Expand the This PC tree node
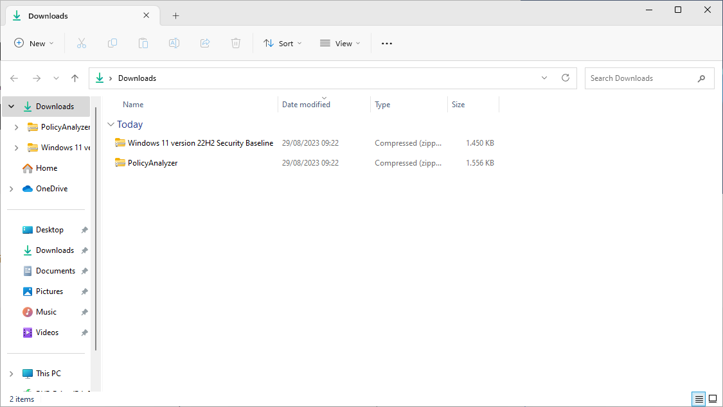723x407 pixels. (12, 374)
